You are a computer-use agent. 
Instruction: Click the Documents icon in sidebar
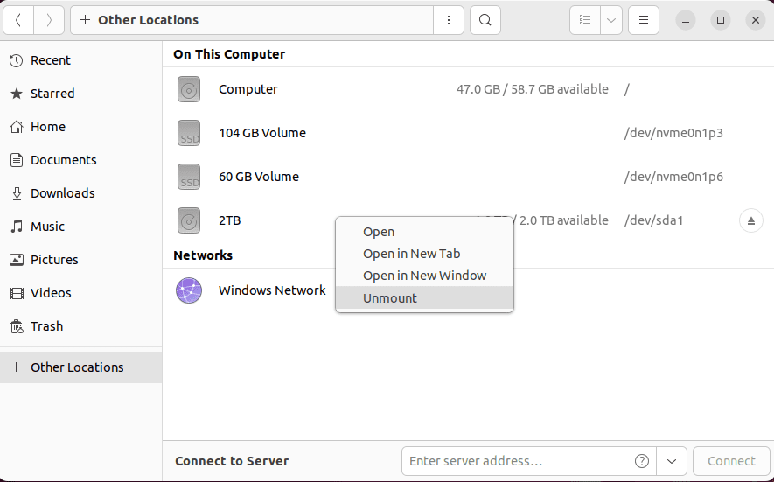pyautogui.click(x=17, y=160)
